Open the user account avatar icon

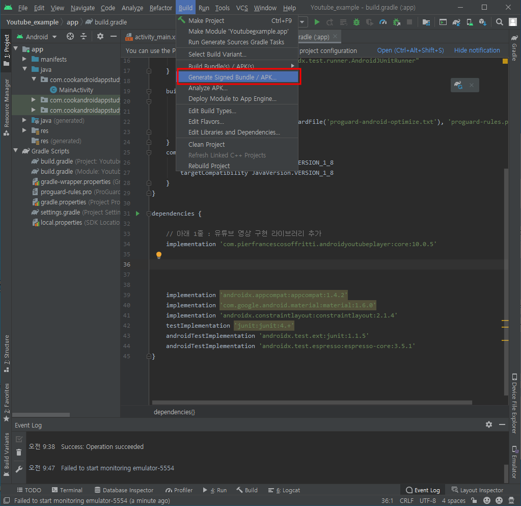pos(513,22)
